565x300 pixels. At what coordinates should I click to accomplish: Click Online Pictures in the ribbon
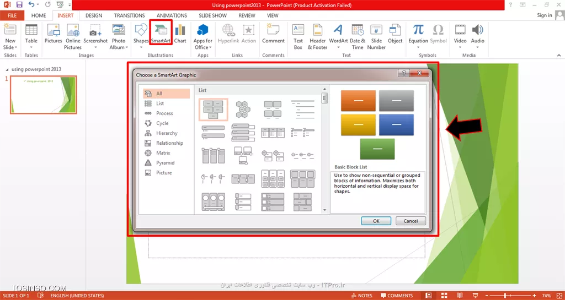(73, 37)
